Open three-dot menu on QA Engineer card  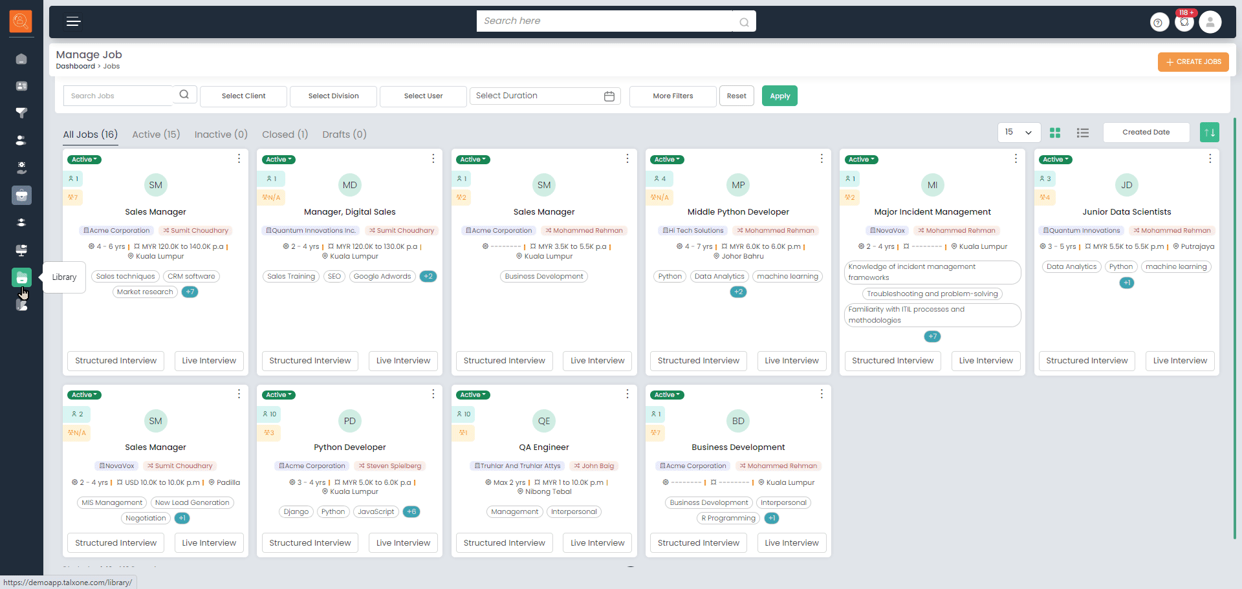(627, 394)
